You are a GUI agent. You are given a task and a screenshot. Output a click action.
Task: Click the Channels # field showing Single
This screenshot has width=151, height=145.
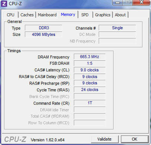117,28
